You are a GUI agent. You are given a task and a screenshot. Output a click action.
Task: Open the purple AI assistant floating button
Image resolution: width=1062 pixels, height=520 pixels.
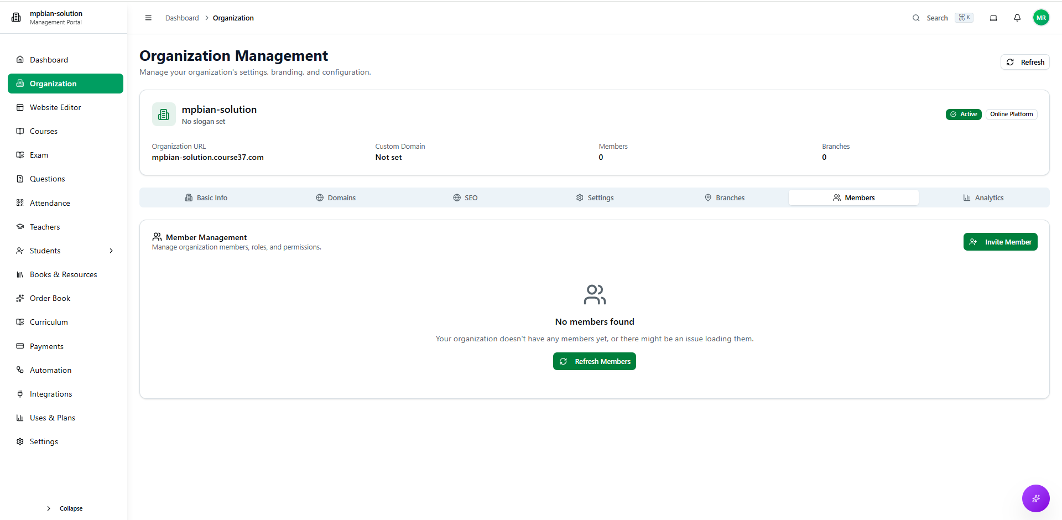pos(1035,498)
